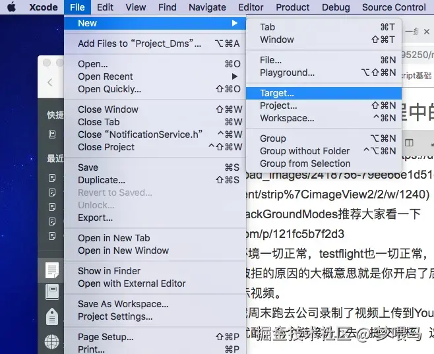The image size is (434, 354).
Task: Click the highlighted Target… item
Action: [324, 93]
